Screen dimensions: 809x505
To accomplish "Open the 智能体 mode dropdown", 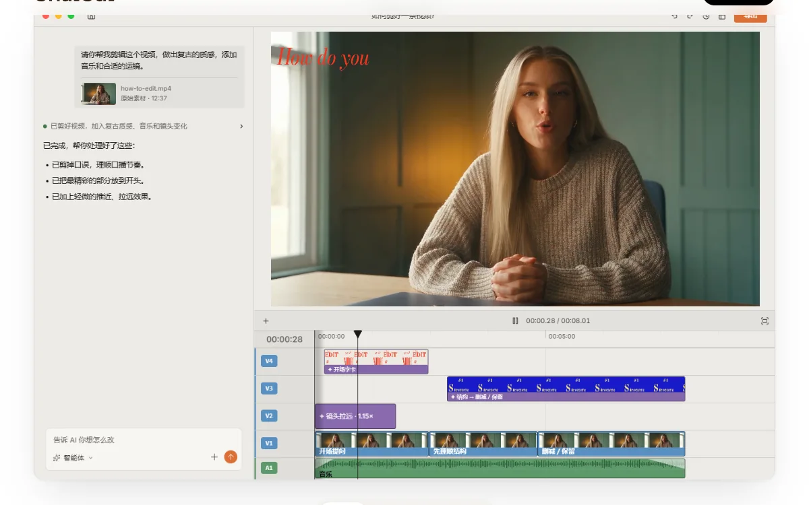I will (x=73, y=458).
